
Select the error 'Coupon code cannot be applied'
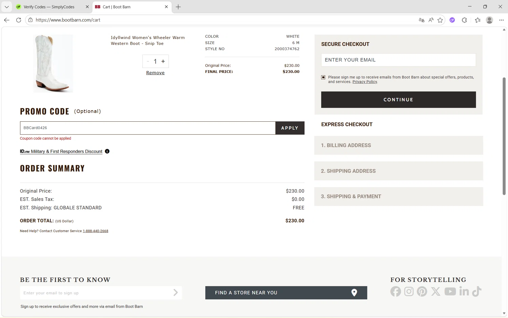point(45,138)
